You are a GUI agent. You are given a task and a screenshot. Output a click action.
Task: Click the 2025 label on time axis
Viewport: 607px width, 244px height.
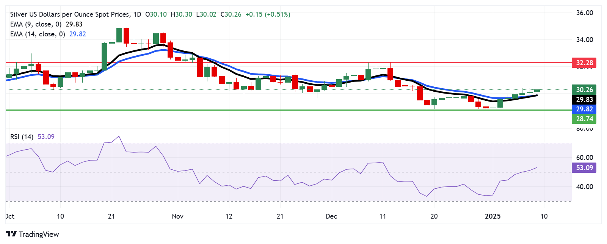493,216
